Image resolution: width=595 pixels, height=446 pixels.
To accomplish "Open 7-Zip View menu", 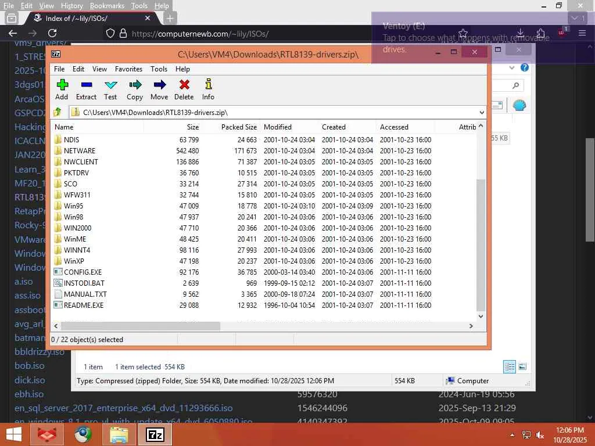I will coord(99,69).
